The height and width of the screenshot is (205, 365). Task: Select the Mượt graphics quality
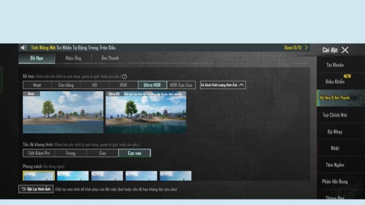click(x=37, y=85)
